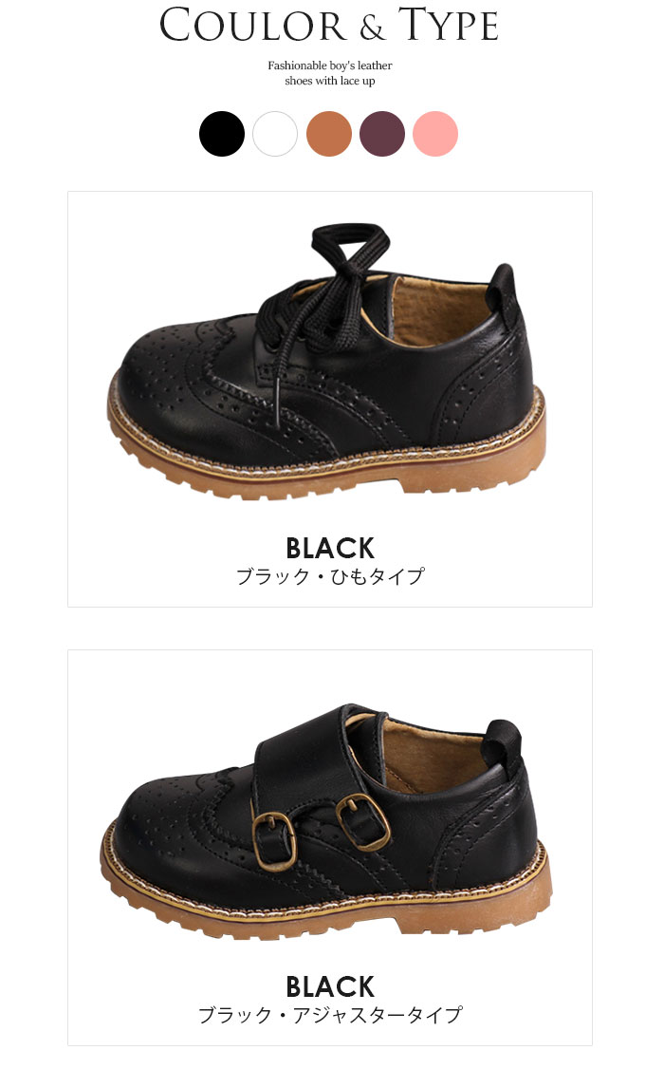
Task: Choose the white color swatch
Action: click(275, 134)
